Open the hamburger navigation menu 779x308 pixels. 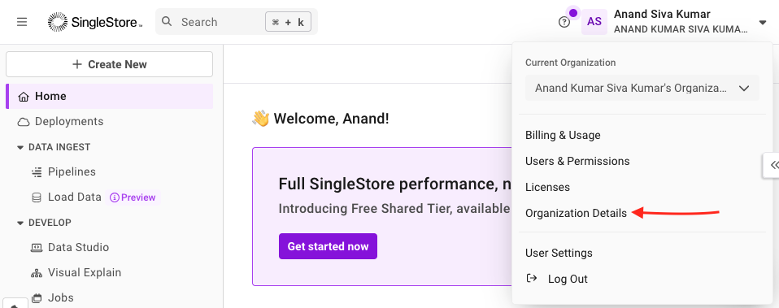(22, 22)
